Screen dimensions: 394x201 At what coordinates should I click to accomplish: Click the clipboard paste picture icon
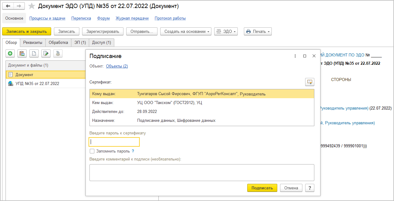pos(22,53)
